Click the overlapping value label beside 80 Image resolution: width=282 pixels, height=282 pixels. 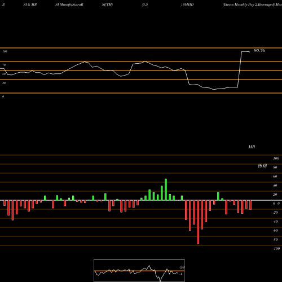262,166
